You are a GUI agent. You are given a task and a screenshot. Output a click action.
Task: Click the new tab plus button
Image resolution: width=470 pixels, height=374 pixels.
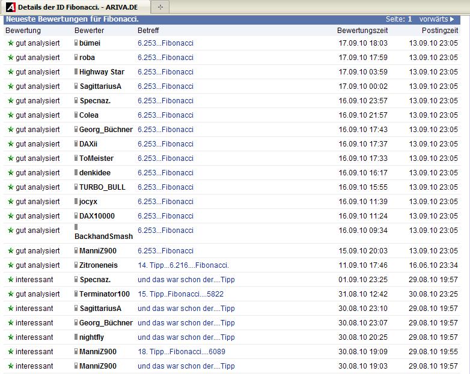(160, 7)
